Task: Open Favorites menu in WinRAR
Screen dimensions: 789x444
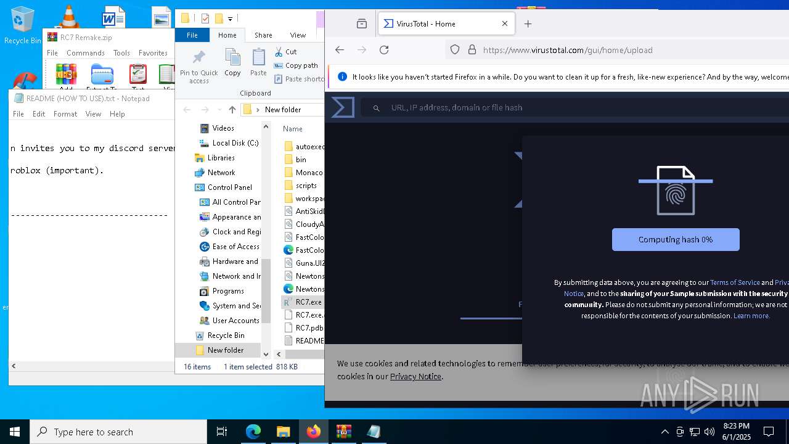Action: pyautogui.click(x=153, y=53)
